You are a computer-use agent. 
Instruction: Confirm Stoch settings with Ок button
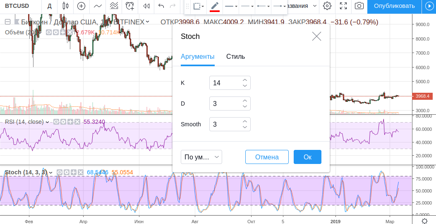point(307,157)
